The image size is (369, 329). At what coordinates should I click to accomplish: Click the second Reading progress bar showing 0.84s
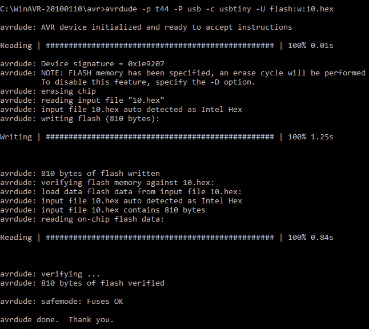coord(160,238)
